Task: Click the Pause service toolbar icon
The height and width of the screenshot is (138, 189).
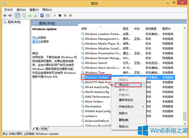Action: point(65,15)
